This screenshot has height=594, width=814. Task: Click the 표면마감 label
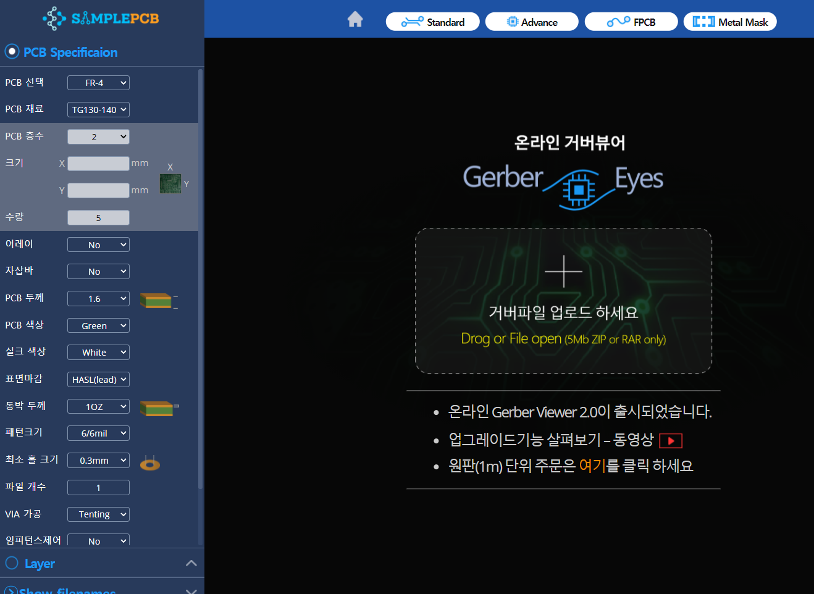click(x=24, y=379)
